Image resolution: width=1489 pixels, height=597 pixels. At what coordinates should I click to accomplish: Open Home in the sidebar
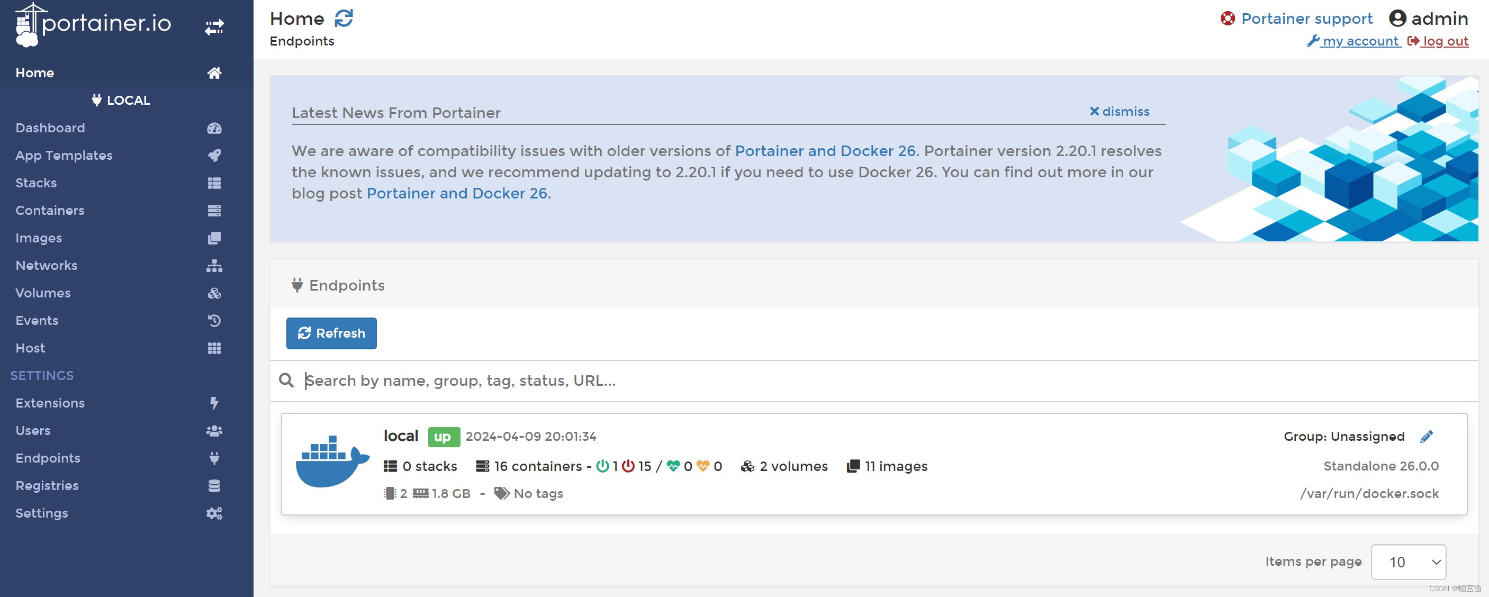pyautogui.click(x=35, y=73)
